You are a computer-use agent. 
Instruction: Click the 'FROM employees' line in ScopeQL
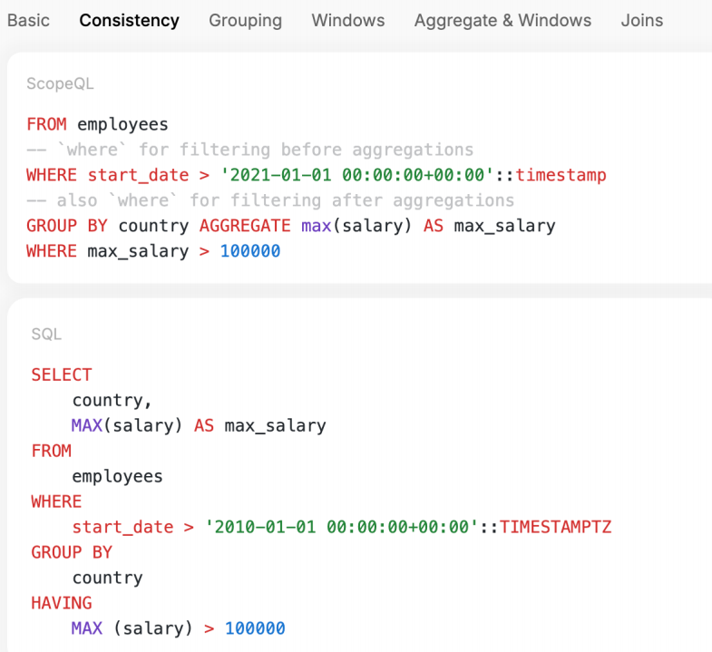click(x=97, y=124)
